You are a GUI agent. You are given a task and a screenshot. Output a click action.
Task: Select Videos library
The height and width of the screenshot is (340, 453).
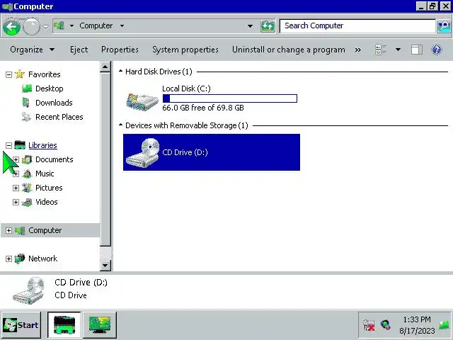coord(46,202)
